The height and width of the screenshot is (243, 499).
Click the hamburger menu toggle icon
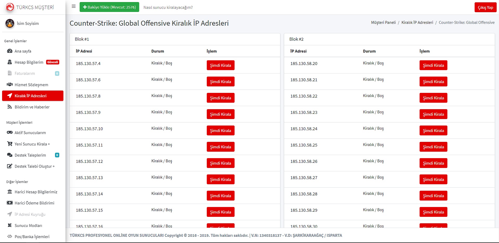[74, 6]
